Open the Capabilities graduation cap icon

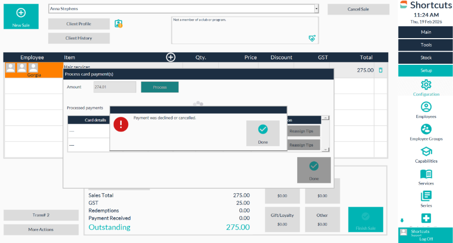pos(426,152)
